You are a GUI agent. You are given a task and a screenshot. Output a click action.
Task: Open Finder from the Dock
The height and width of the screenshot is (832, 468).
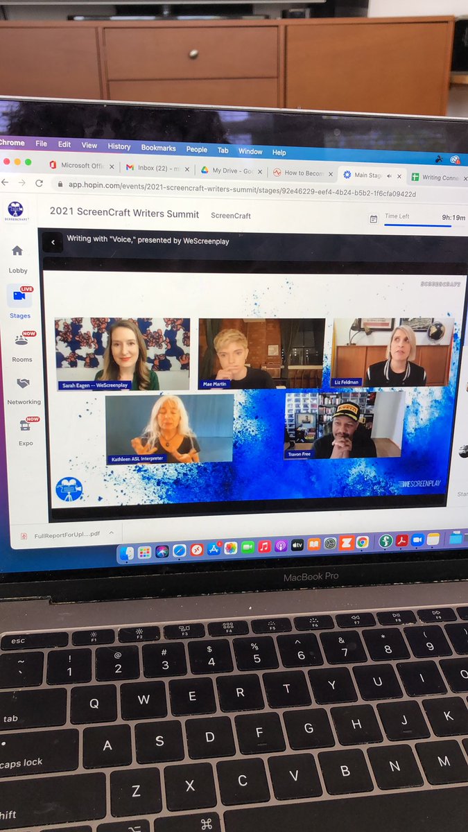tap(127, 553)
